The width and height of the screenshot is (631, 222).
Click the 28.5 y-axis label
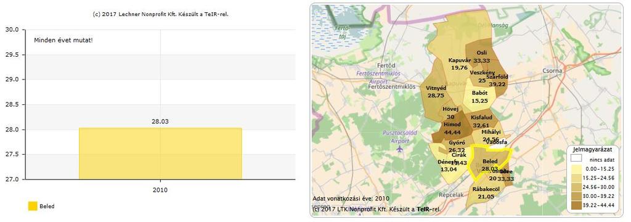click(12, 104)
